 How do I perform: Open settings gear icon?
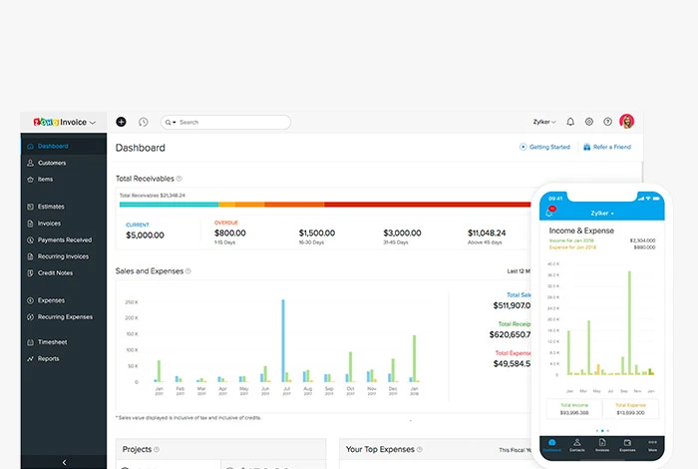(x=589, y=122)
